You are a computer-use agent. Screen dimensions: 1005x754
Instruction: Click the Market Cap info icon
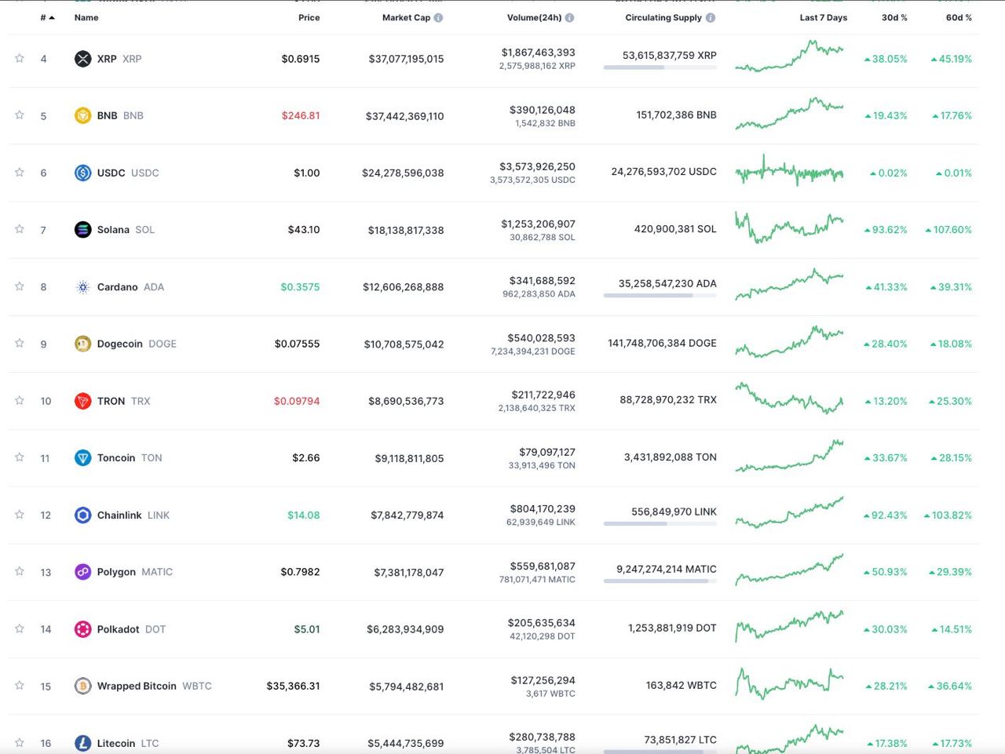[438, 17]
